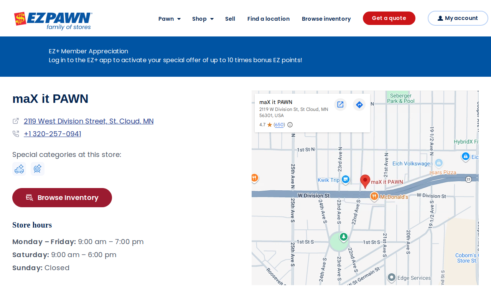
Task: Open the Sell menu item
Action: tap(230, 19)
